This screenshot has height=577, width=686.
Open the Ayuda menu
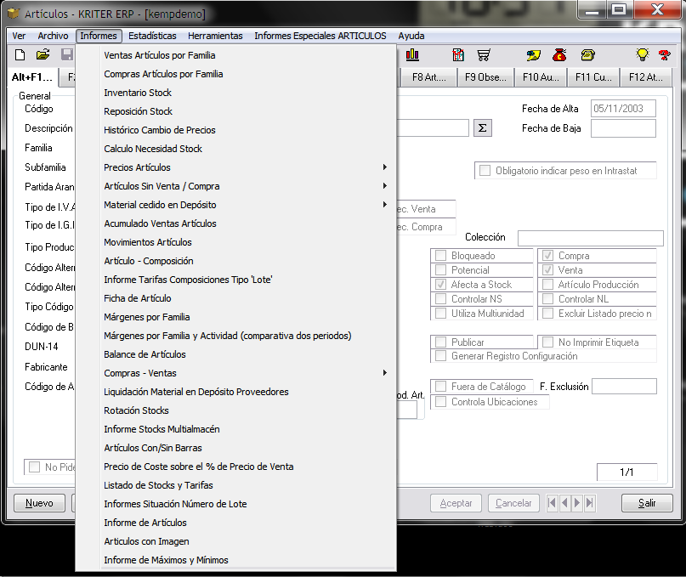(411, 36)
